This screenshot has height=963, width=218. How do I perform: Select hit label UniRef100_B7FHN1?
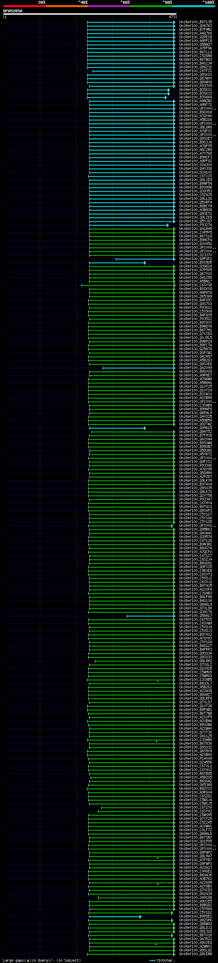[196, 29]
